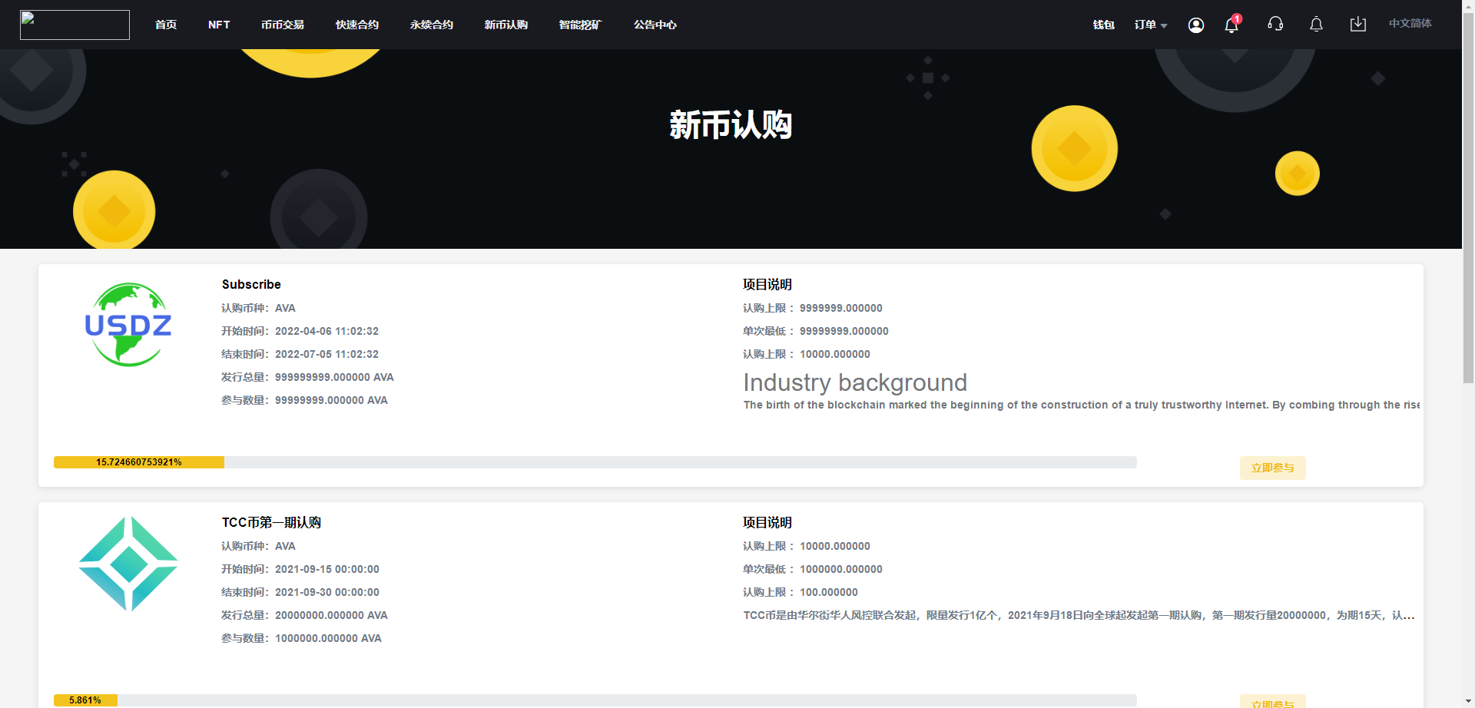Open 永续合约 perpetual contract menu
The height and width of the screenshot is (708, 1475).
pos(432,25)
